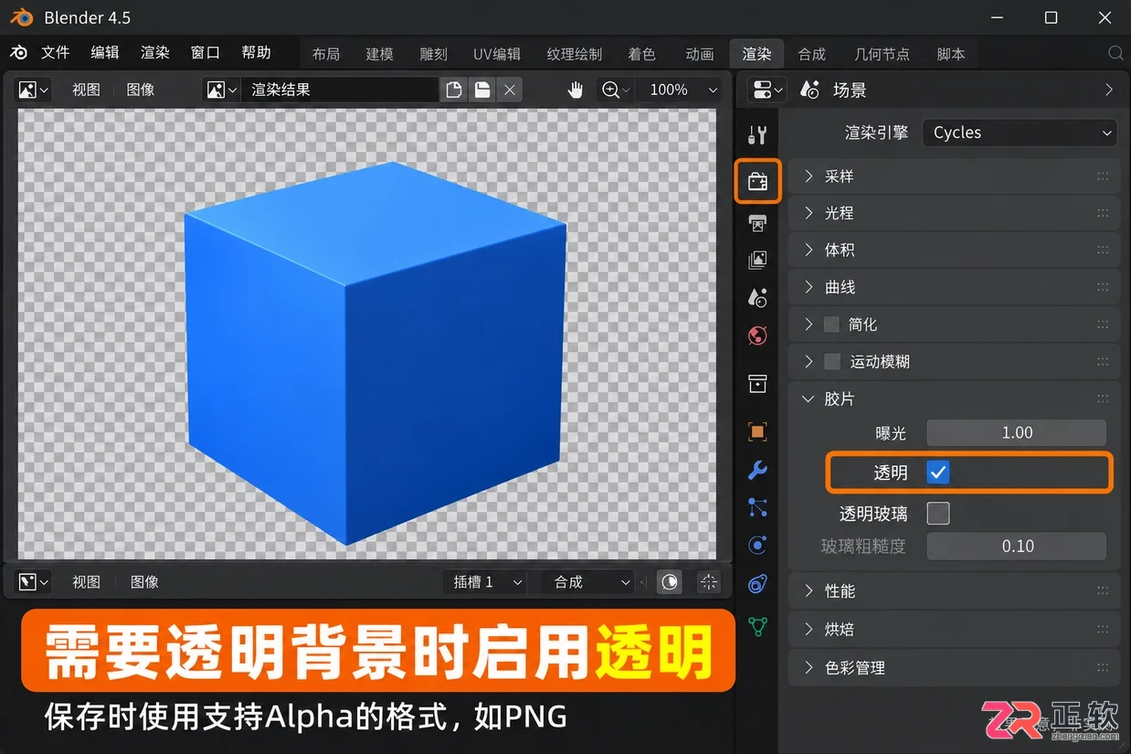The image size is (1131, 754).
Task: Open the Output properties printer icon
Action: tap(757, 222)
